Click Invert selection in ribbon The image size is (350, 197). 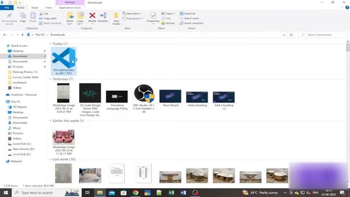coord(191,23)
